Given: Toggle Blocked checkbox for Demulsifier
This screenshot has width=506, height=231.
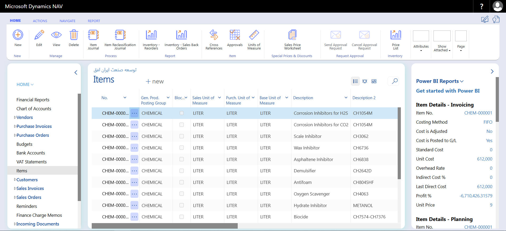Looking at the screenshot, I should (182, 171).
